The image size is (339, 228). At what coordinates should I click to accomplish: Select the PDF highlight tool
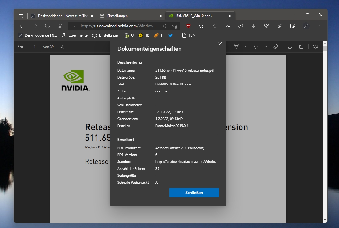[256, 47]
